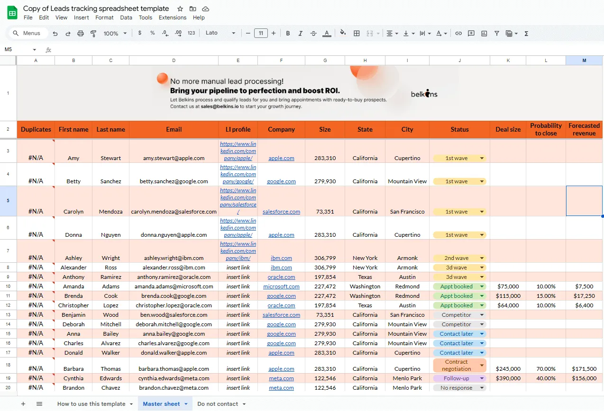Click the Menus search box
The width and height of the screenshot is (604, 411).
pos(29,33)
